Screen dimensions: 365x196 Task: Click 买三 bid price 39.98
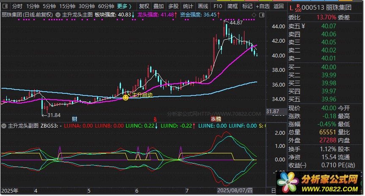tap(329, 83)
